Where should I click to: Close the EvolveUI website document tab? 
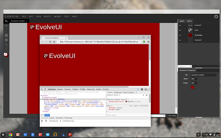(27, 21)
